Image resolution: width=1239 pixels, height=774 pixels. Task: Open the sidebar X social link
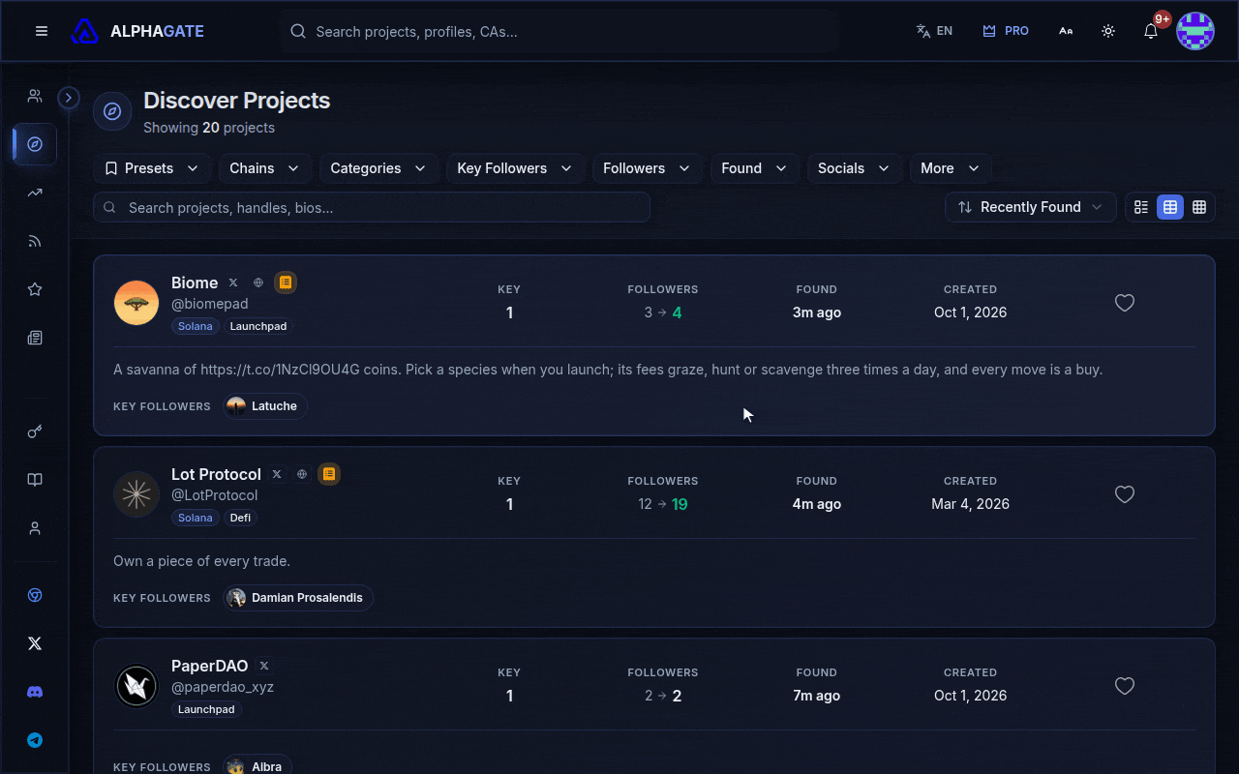[x=35, y=643]
